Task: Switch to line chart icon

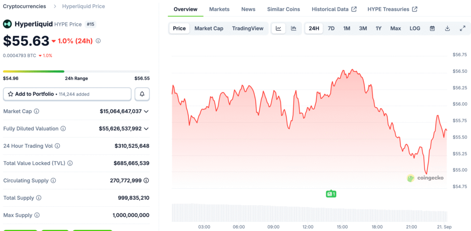Action: pyautogui.click(x=278, y=29)
